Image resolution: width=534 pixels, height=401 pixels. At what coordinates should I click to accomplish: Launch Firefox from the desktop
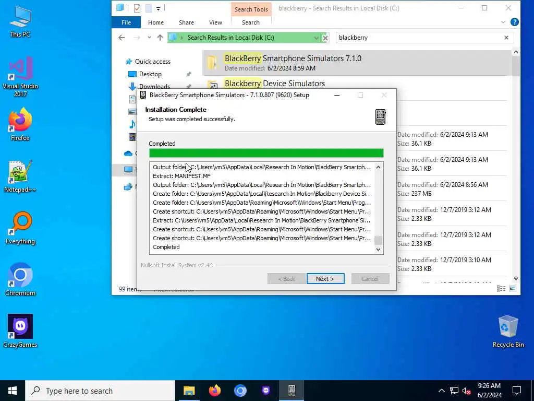[x=20, y=124]
